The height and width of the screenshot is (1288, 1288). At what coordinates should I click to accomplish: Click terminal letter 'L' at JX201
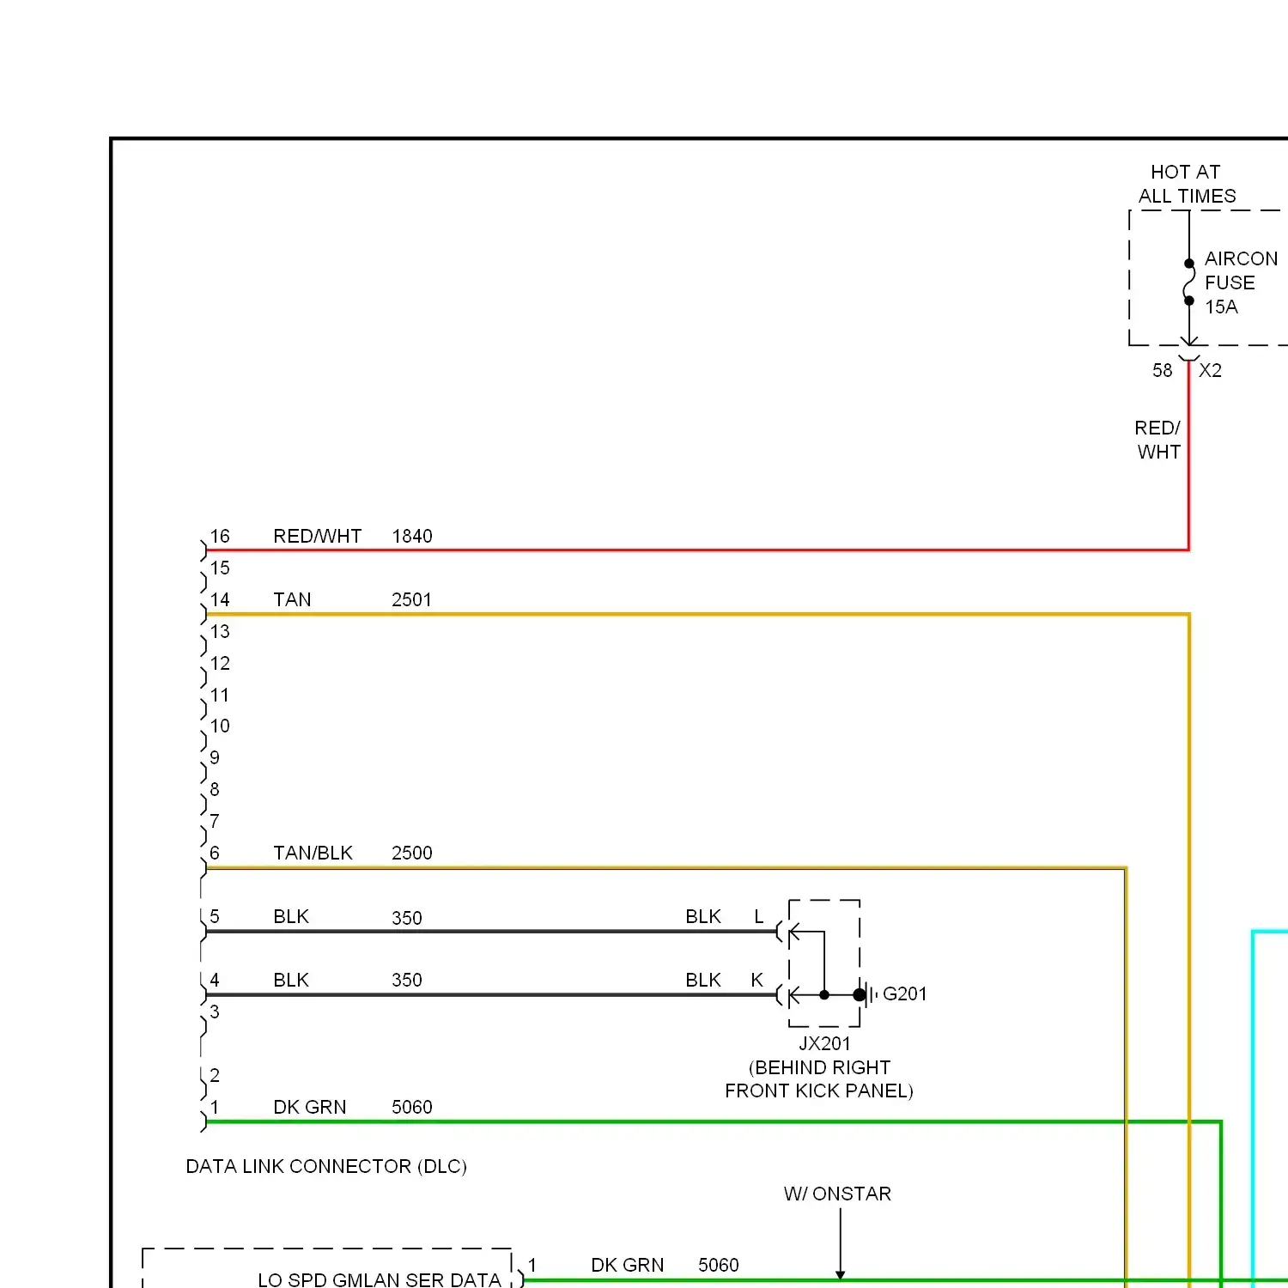point(759,916)
